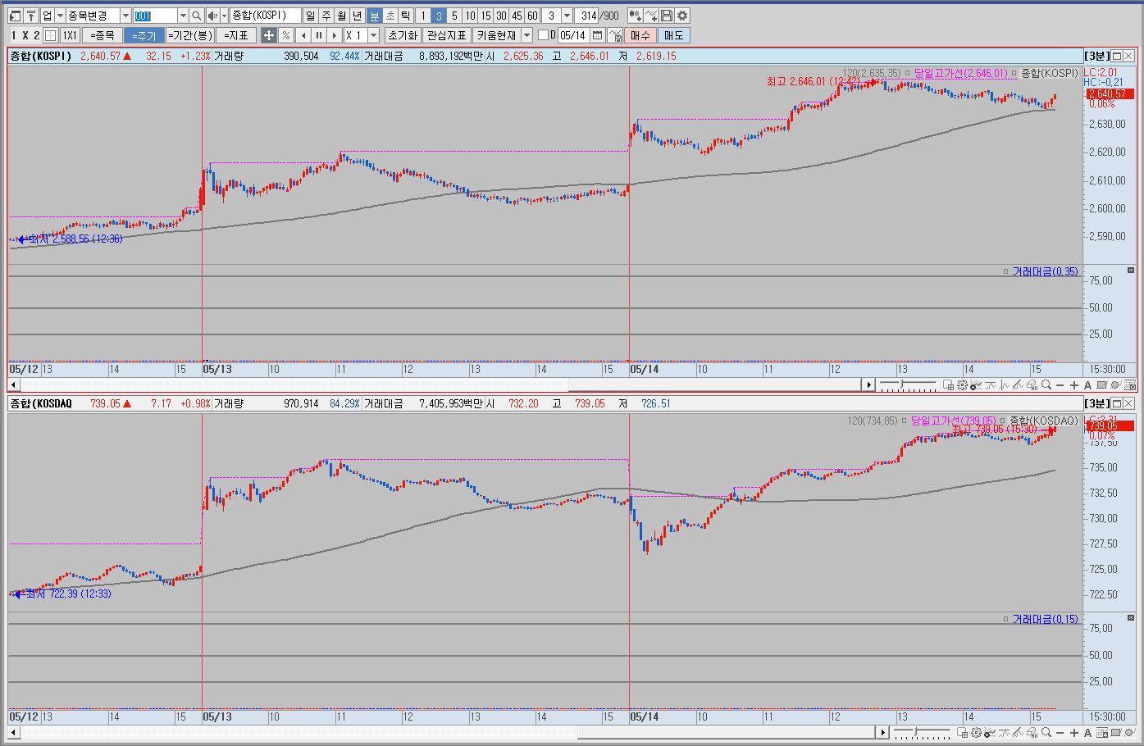Select 월 (monthly) chart period
Screen dimensions: 1144x746
click(342, 16)
